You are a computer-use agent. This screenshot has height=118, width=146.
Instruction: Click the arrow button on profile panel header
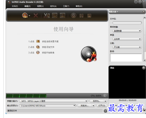(144, 12)
